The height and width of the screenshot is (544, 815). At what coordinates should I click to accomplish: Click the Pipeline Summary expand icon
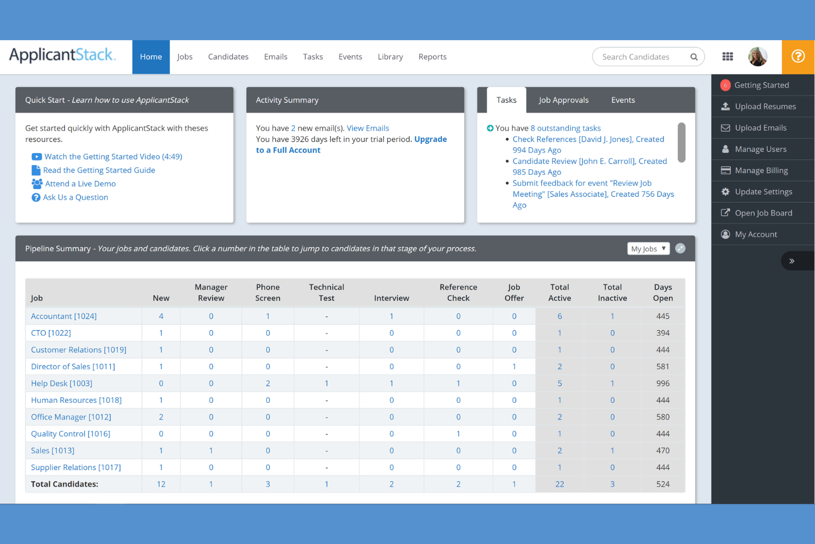681,249
